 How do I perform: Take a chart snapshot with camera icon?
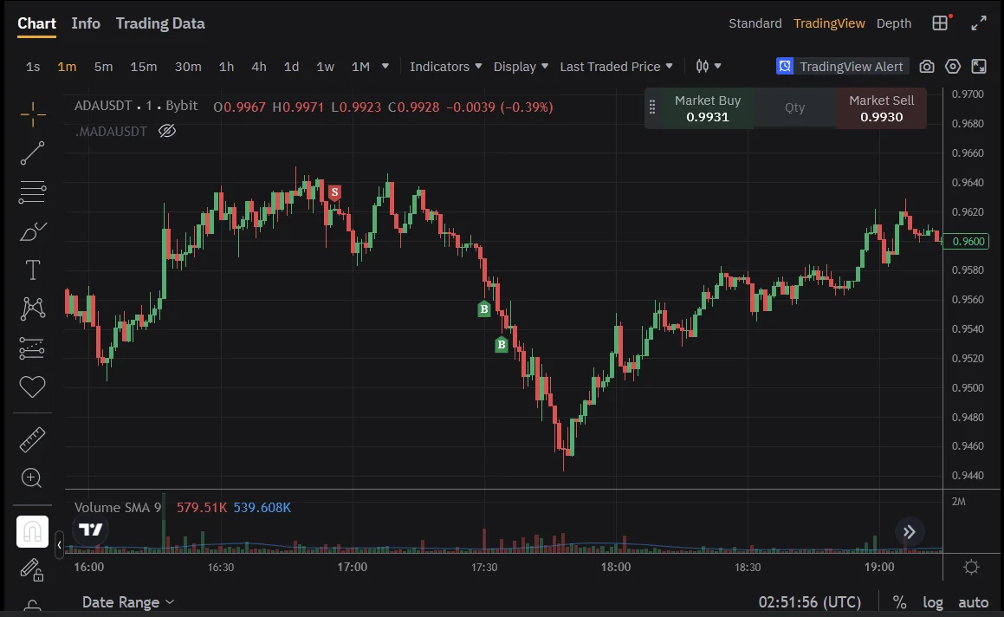[x=927, y=67]
